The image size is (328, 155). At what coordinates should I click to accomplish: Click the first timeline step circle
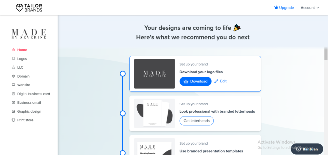pos(122,74)
